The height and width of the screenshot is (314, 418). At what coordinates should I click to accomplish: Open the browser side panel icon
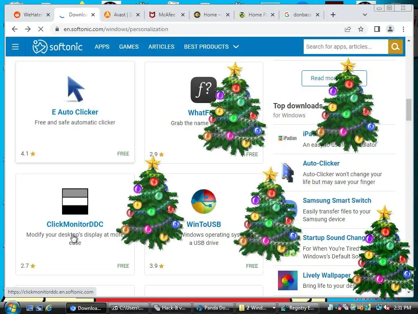coord(377,29)
